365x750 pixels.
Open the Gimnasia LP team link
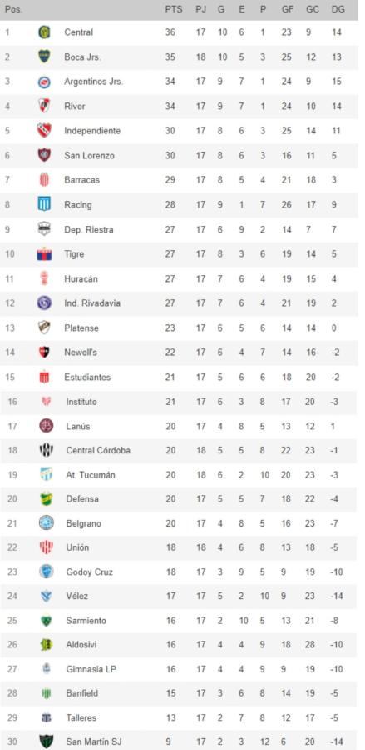89,669
